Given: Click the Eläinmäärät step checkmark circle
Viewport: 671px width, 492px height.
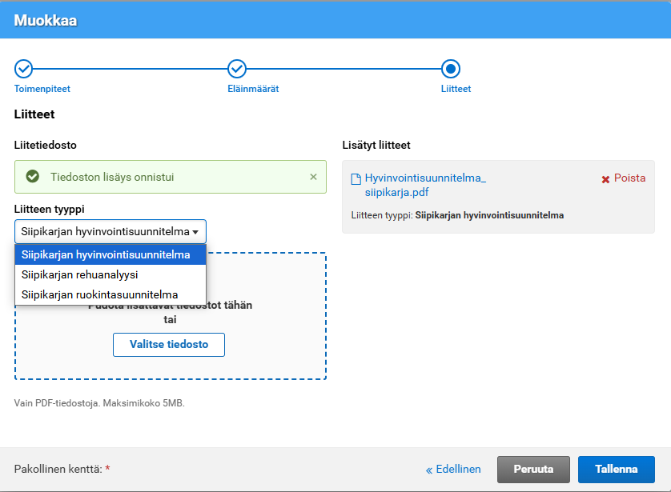Looking at the screenshot, I should point(237,69).
